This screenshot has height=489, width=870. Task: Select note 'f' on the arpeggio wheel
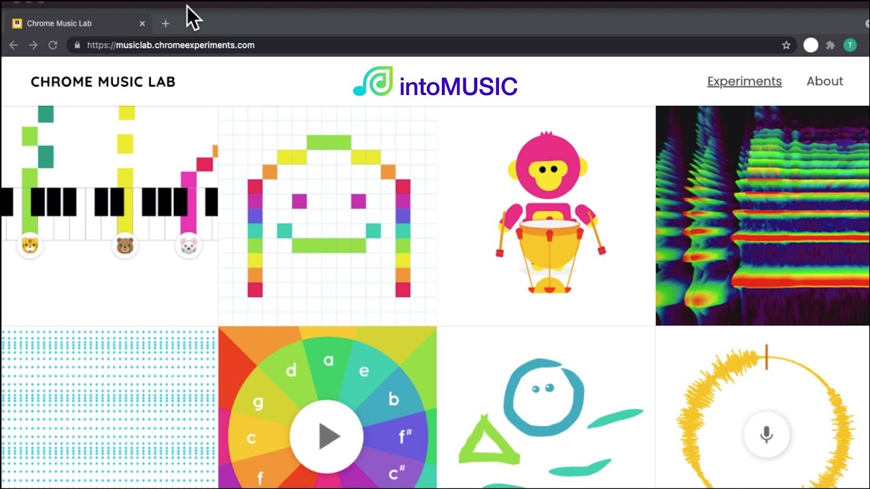[260, 478]
